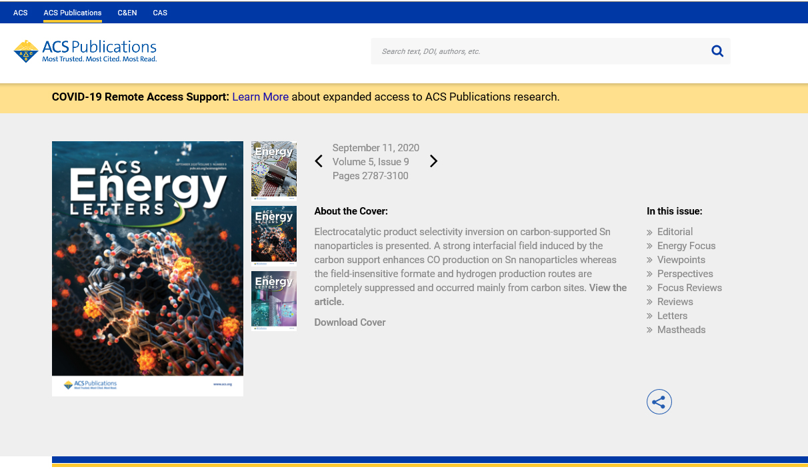Click the ACS Publications logo
The width and height of the screenshot is (808, 473).
[85, 51]
